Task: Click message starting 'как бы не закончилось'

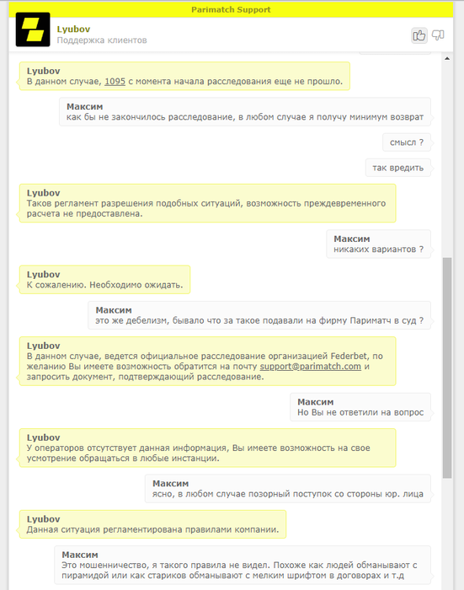Action: (x=245, y=112)
